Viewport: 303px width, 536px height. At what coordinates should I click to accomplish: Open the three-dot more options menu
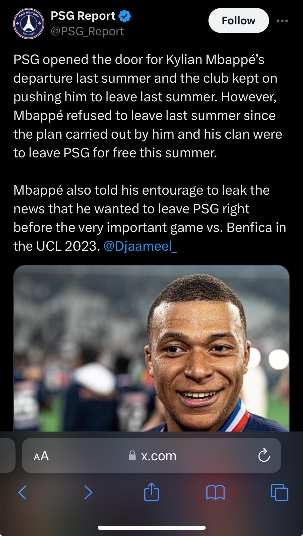(282, 21)
